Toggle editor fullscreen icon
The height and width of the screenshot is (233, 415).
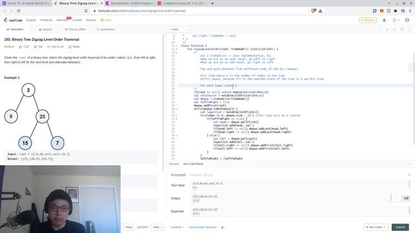click(409, 29)
